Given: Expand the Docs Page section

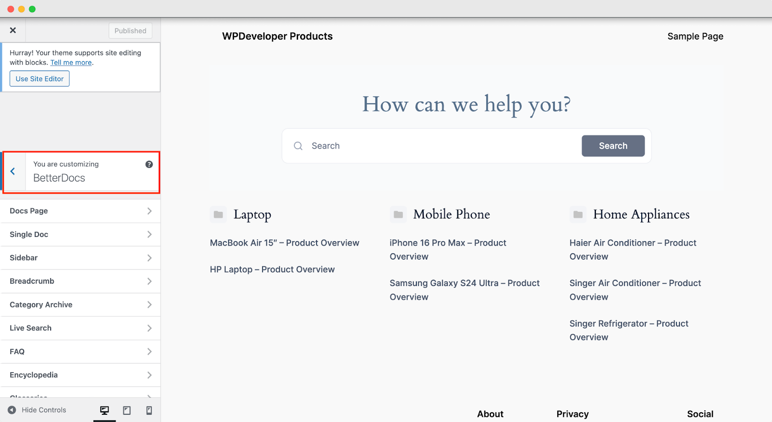Looking at the screenshot, I should [x=80, y=211].
